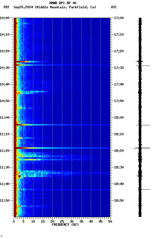The image size is (152, 239).
Task: Click the 20 Hz frequency tick label
Action: coord(52,222)
